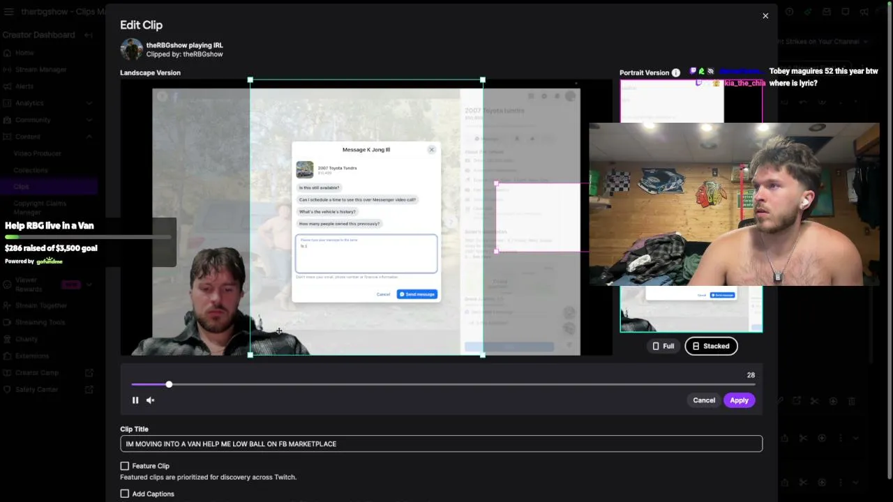The image size is (893, 502).
Task: Click the megaphone icon in the top bar
Action: [864, 12]
